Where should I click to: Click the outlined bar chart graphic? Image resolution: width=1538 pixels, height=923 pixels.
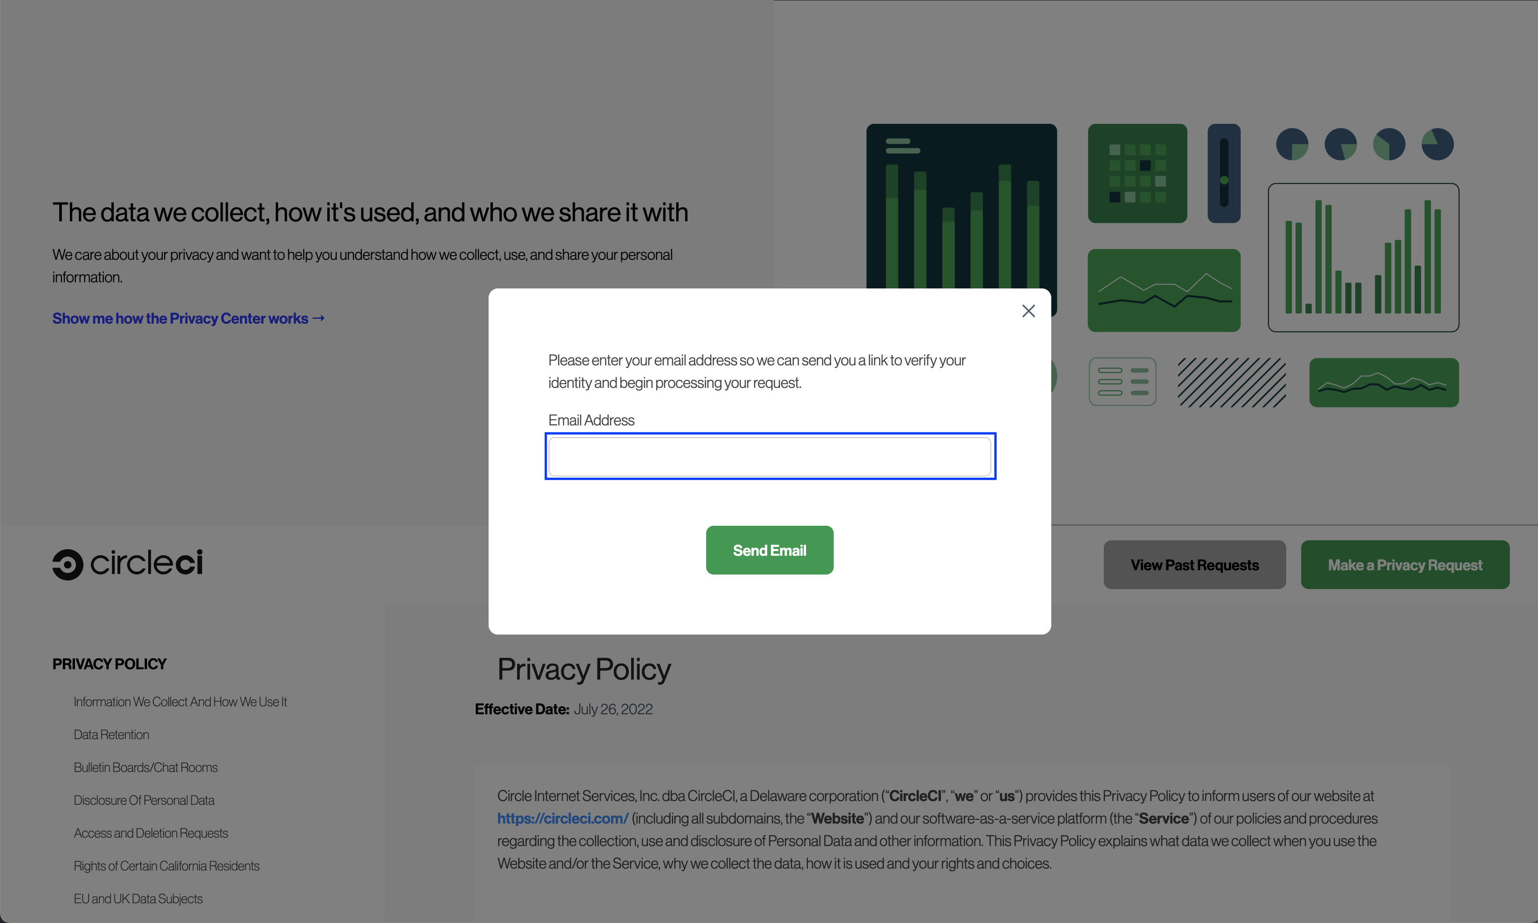(x=1363, y=257)
